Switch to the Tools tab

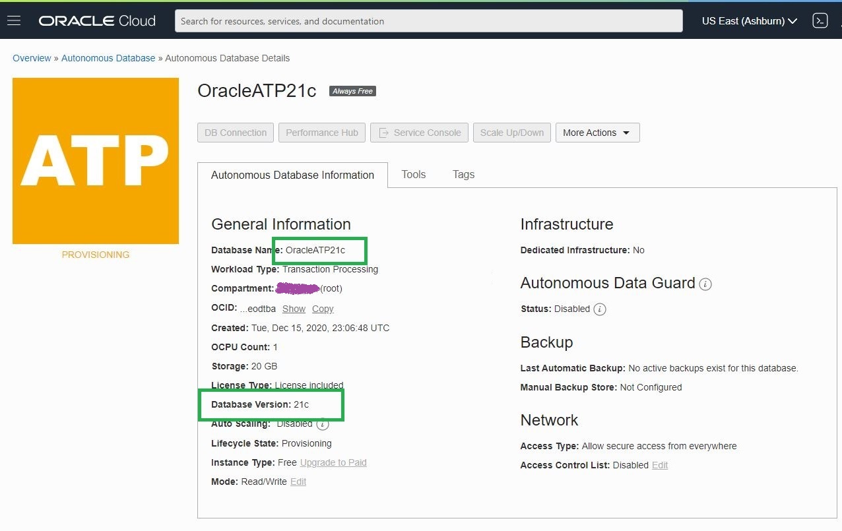tap(413, 174)
